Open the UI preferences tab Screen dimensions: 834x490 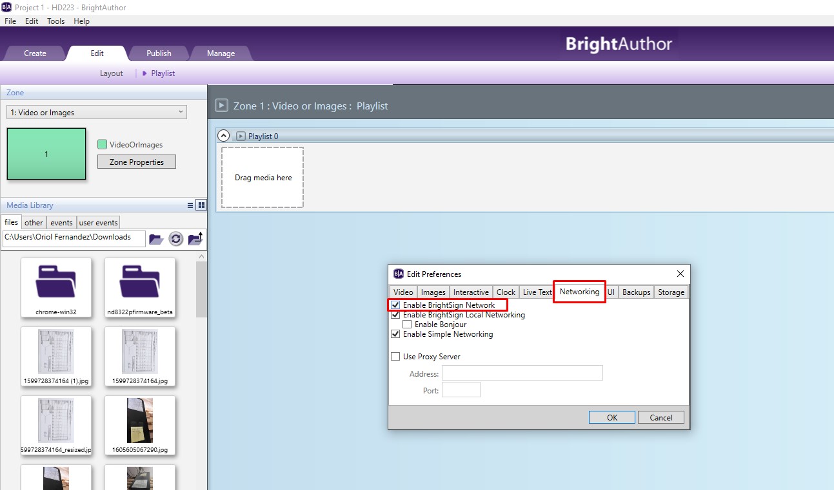pyautogui.click(x=611, y=292)
